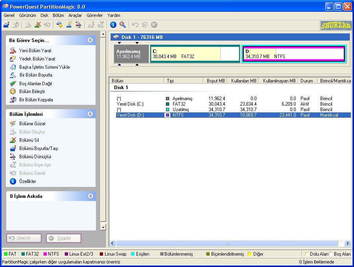Open the Genel menu

point(9,15)
